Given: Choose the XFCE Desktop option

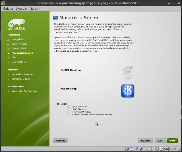Looking at the screenshot, I should click(69, 107).
